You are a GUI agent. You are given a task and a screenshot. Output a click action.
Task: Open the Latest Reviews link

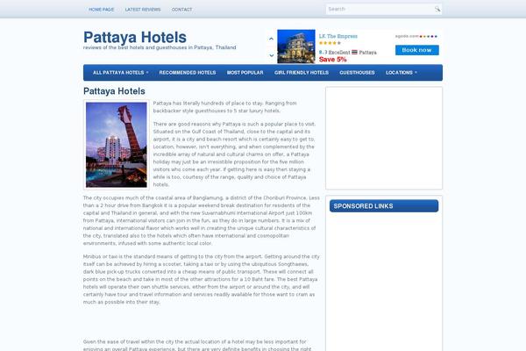[x=143, y=10]
